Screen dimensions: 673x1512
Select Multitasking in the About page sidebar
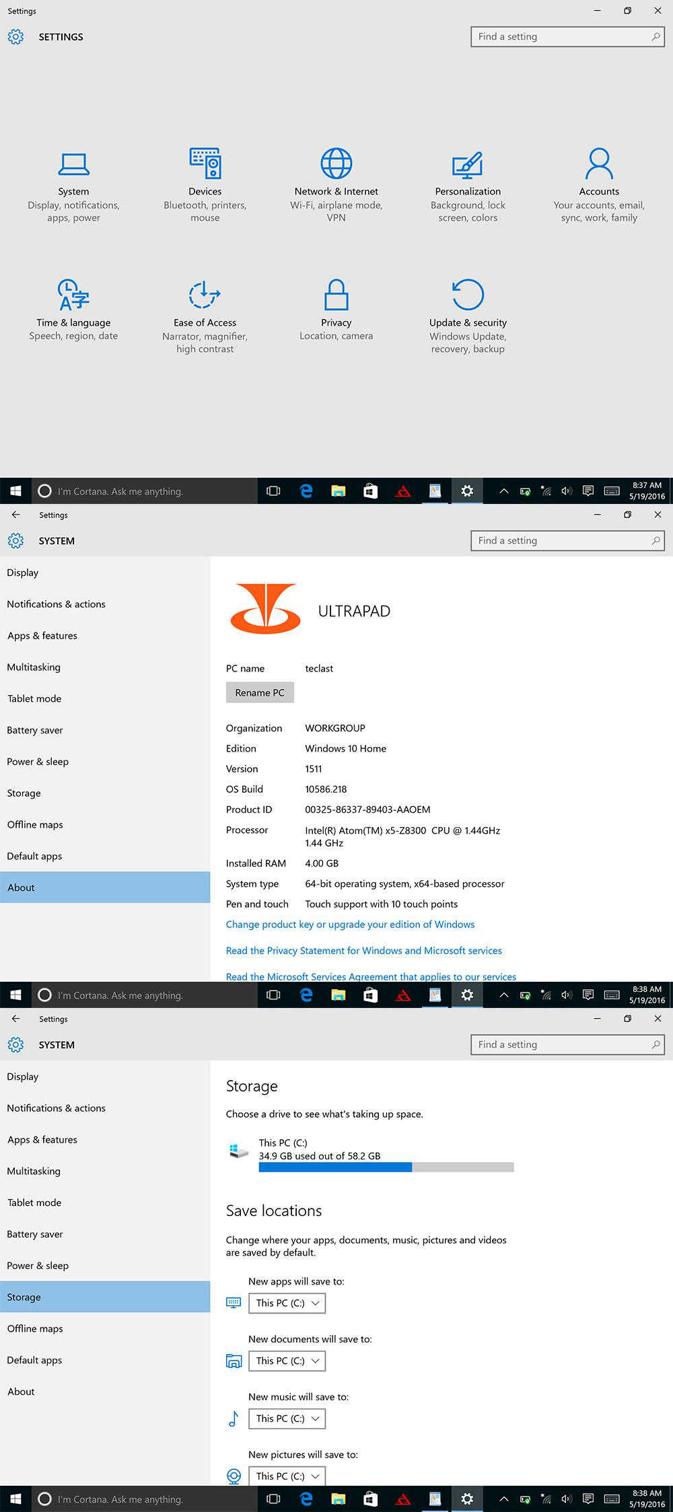point(105,668)
